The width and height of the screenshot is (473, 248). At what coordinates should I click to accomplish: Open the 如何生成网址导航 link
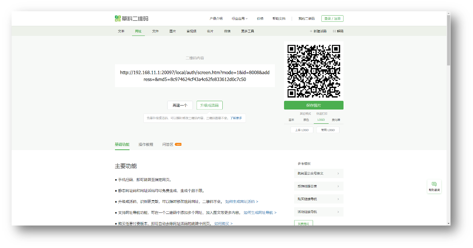(260, 213)
